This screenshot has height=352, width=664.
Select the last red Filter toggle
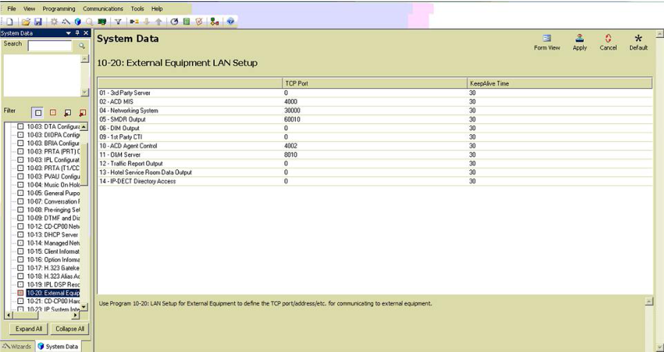[82, 113]
